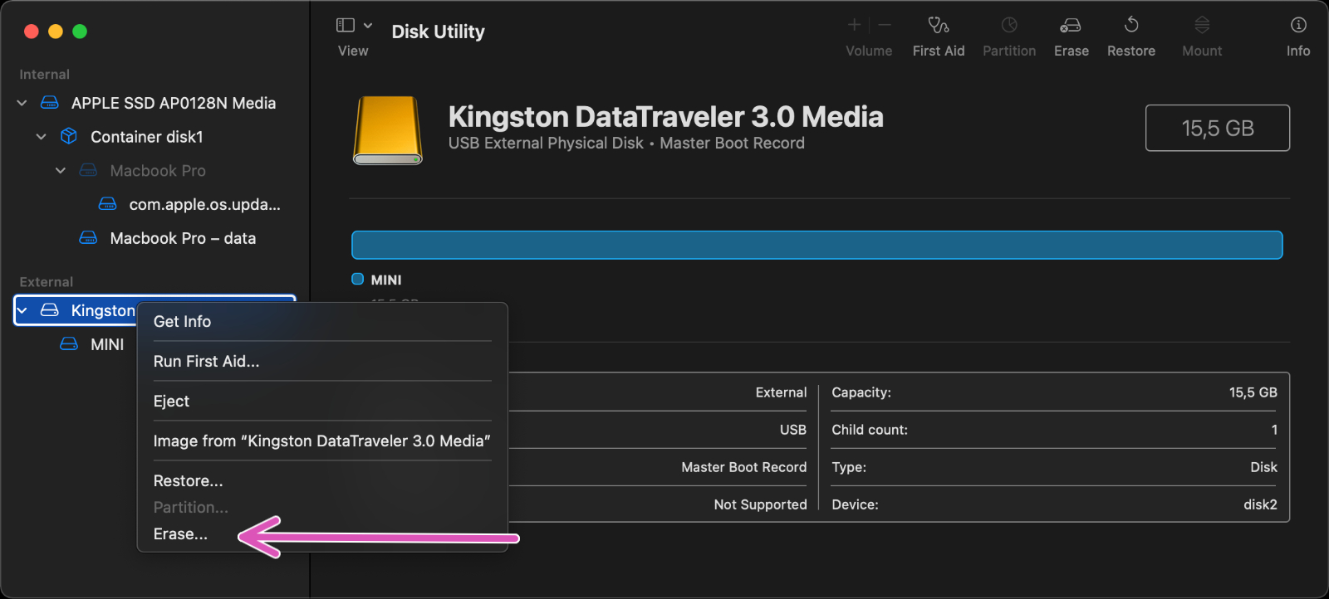Click the Child count: label
The image size is (1329, 599).
click(x=870, y=430)
